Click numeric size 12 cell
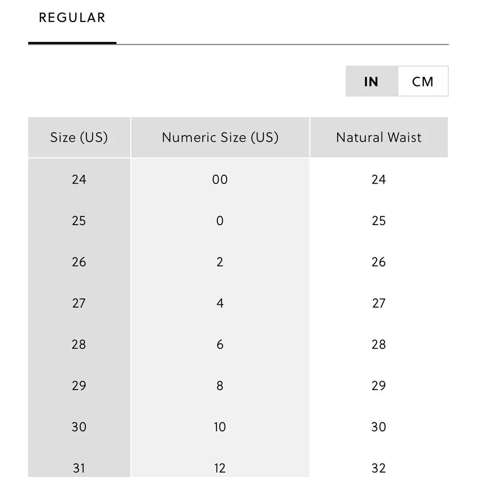 [220, 468]
